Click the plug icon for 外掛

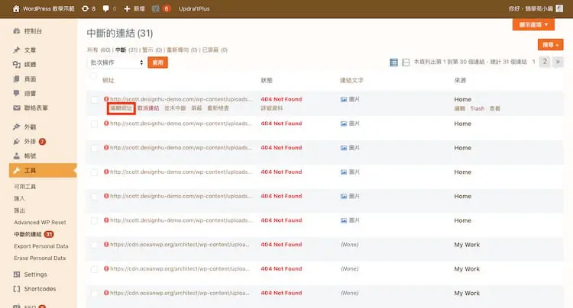coord(17,142)
